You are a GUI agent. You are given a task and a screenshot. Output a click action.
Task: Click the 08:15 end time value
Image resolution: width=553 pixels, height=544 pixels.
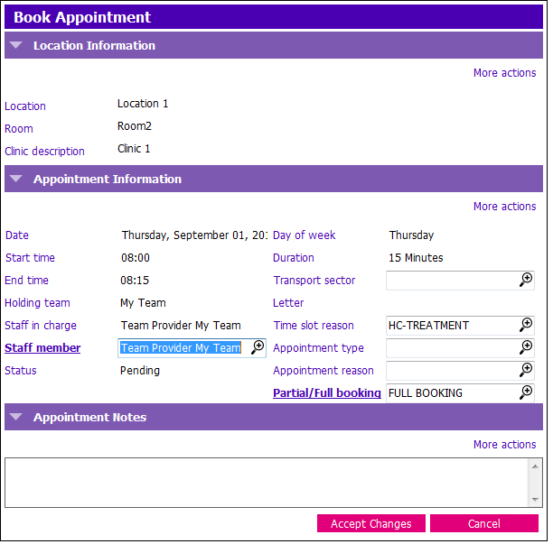[x=135, y=281]
